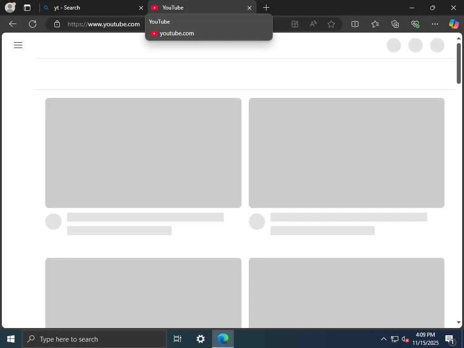This screenshot has height=348, width=464.
Task: Refresh the YouTube page
Action: 33,24
